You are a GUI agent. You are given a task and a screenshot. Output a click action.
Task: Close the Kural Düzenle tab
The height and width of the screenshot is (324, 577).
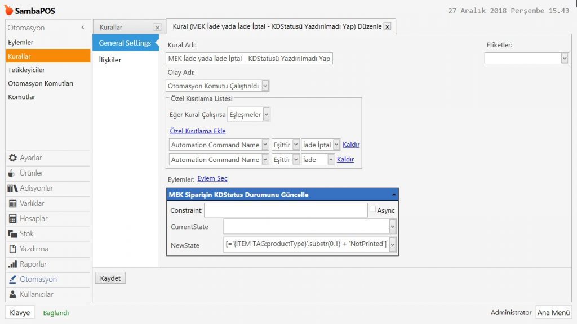pyautogui.click(x=387, y=26)
